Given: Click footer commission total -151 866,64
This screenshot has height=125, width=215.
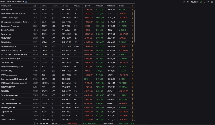Looking at the screenshot, I should pos(108,124).
